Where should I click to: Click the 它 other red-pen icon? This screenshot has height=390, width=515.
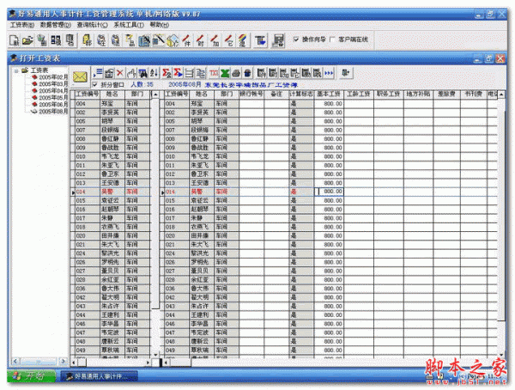pos(229,40)
